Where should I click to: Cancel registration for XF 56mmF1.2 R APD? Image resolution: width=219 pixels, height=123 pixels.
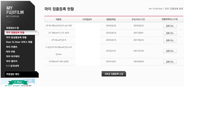(170, 33)
